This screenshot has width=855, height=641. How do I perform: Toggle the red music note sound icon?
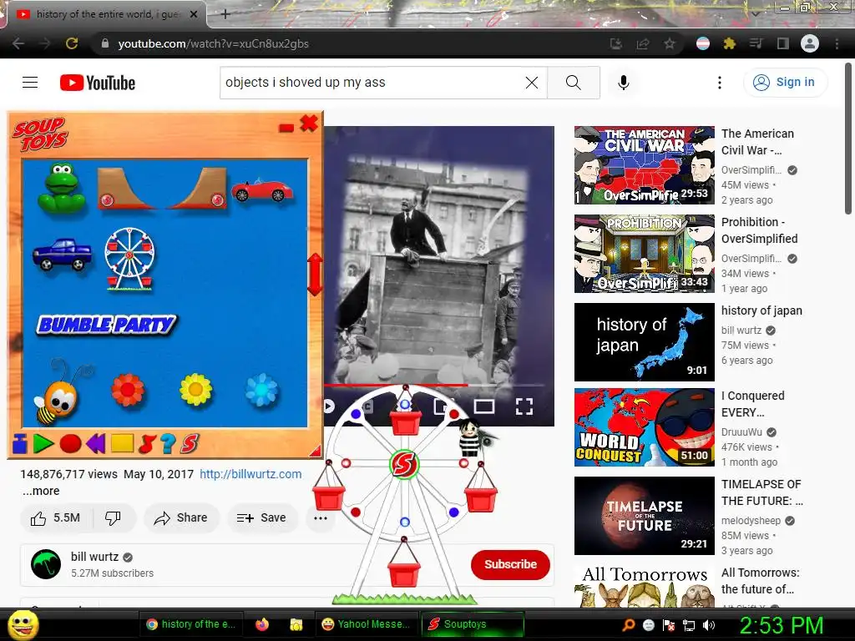[x=147, y=444]
